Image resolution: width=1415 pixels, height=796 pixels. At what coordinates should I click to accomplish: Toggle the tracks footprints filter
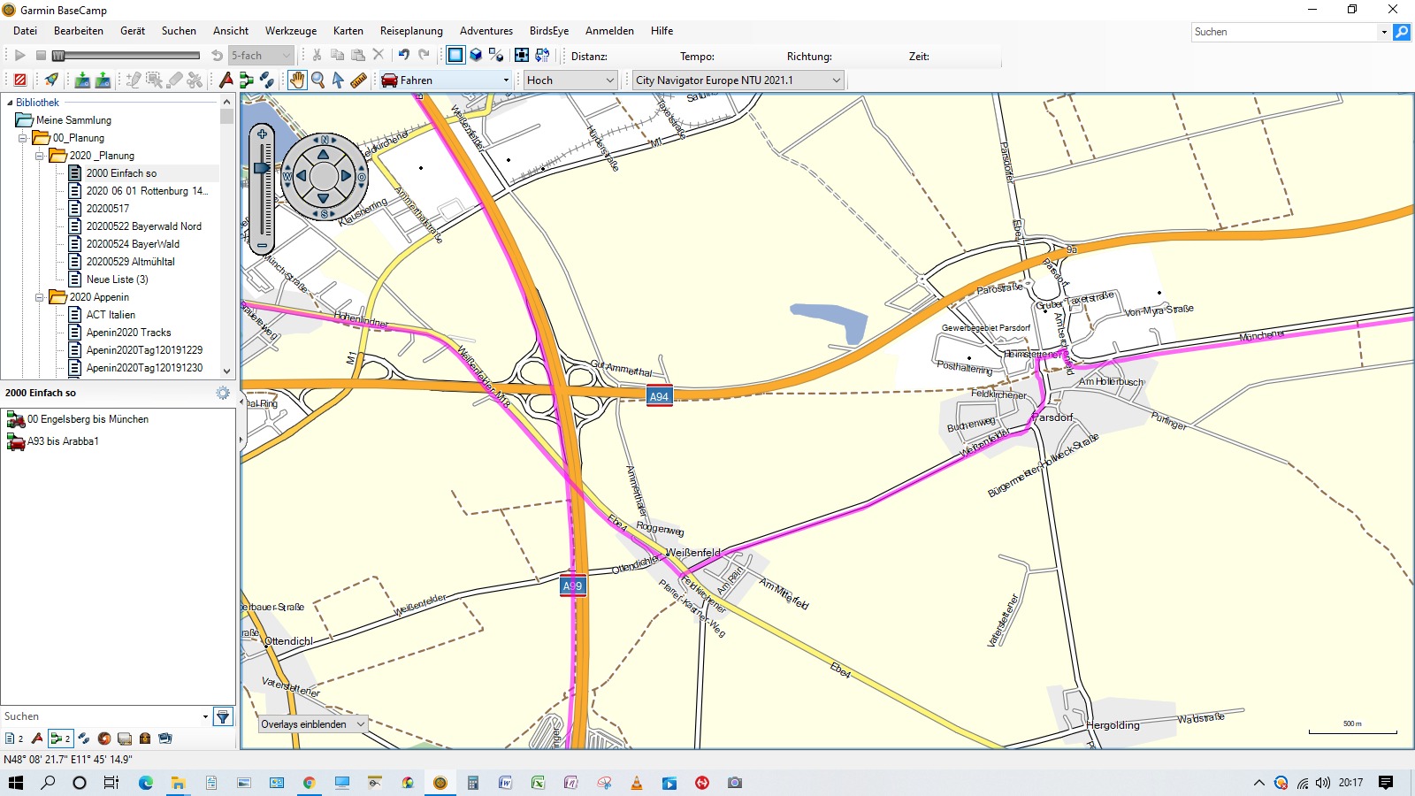click(84, 739)
